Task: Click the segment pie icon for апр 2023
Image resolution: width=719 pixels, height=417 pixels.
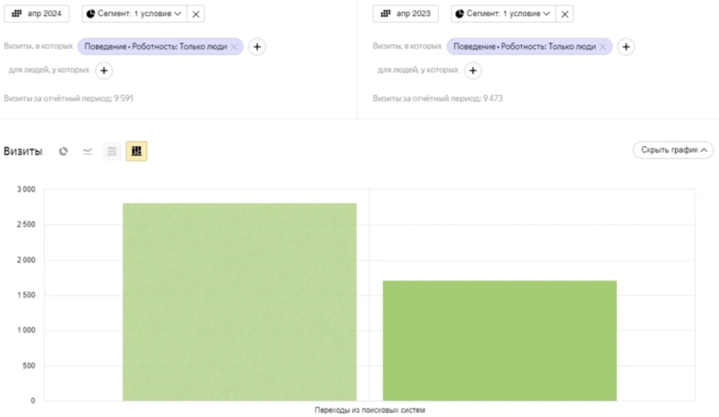Action: tap(459, 14)
